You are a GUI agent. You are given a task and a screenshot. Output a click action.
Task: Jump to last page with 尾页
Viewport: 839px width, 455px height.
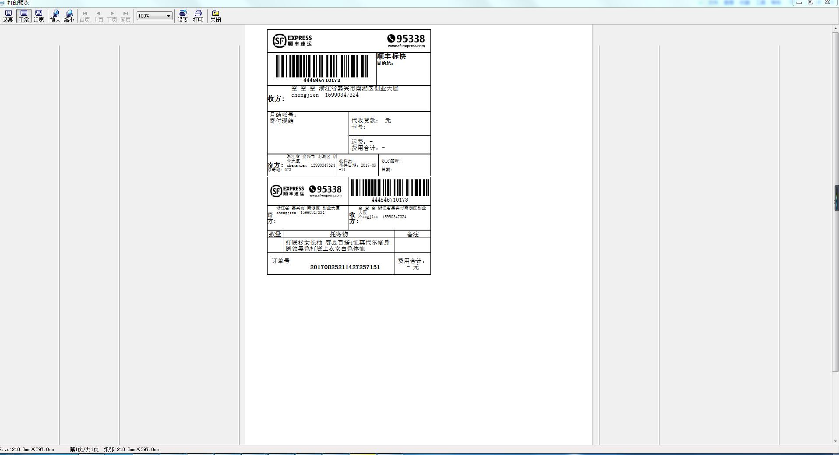126,16
